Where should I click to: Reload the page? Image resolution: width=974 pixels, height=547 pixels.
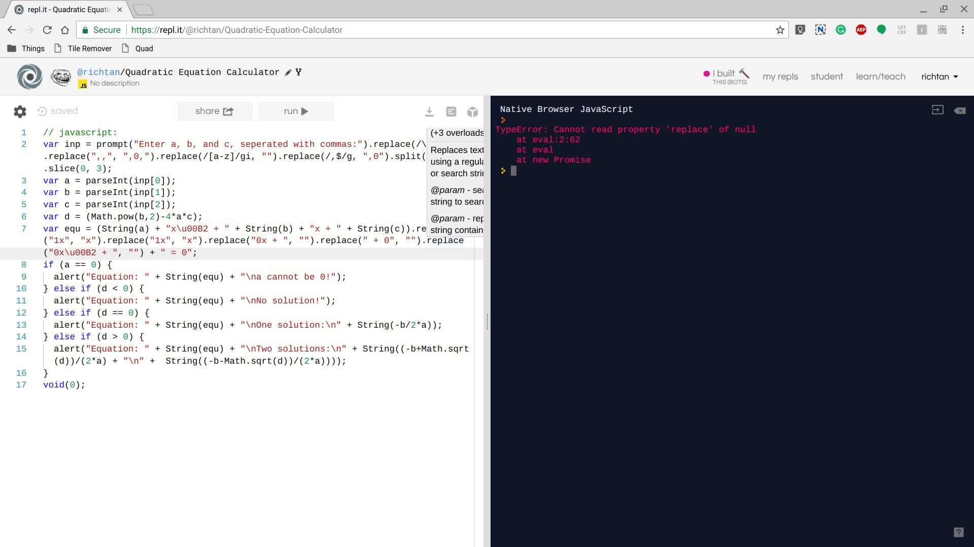(47, 30)
